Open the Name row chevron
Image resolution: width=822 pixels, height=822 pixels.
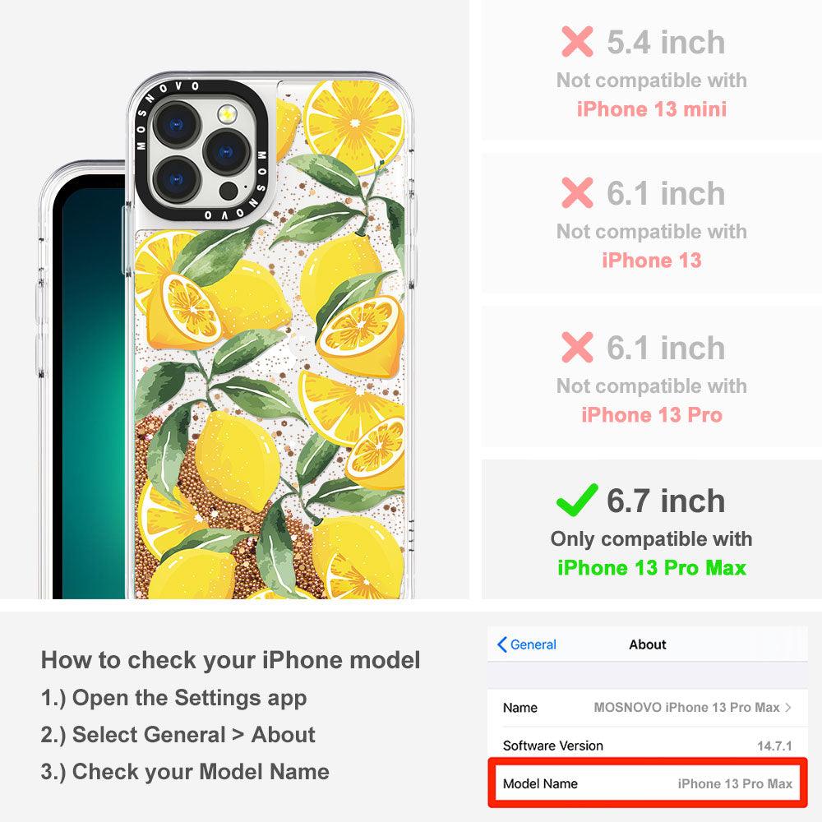[788, 707]
